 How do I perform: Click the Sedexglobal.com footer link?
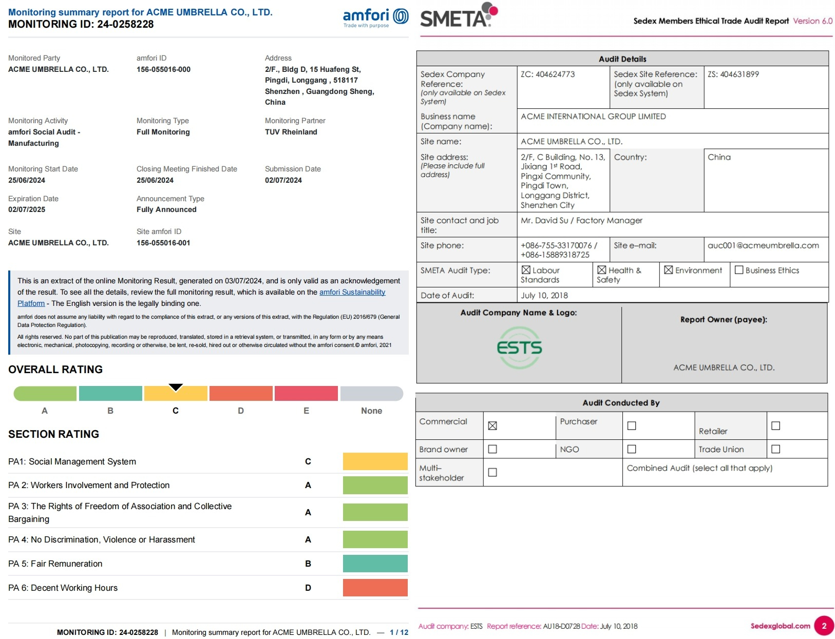780,626
